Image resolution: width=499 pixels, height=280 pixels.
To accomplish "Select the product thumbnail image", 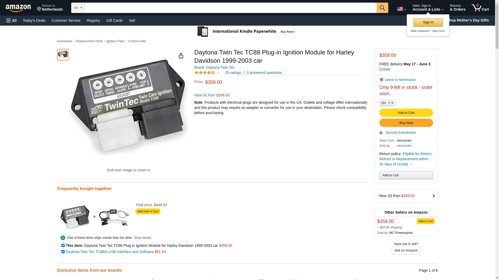I will click(x=63, y=55).
